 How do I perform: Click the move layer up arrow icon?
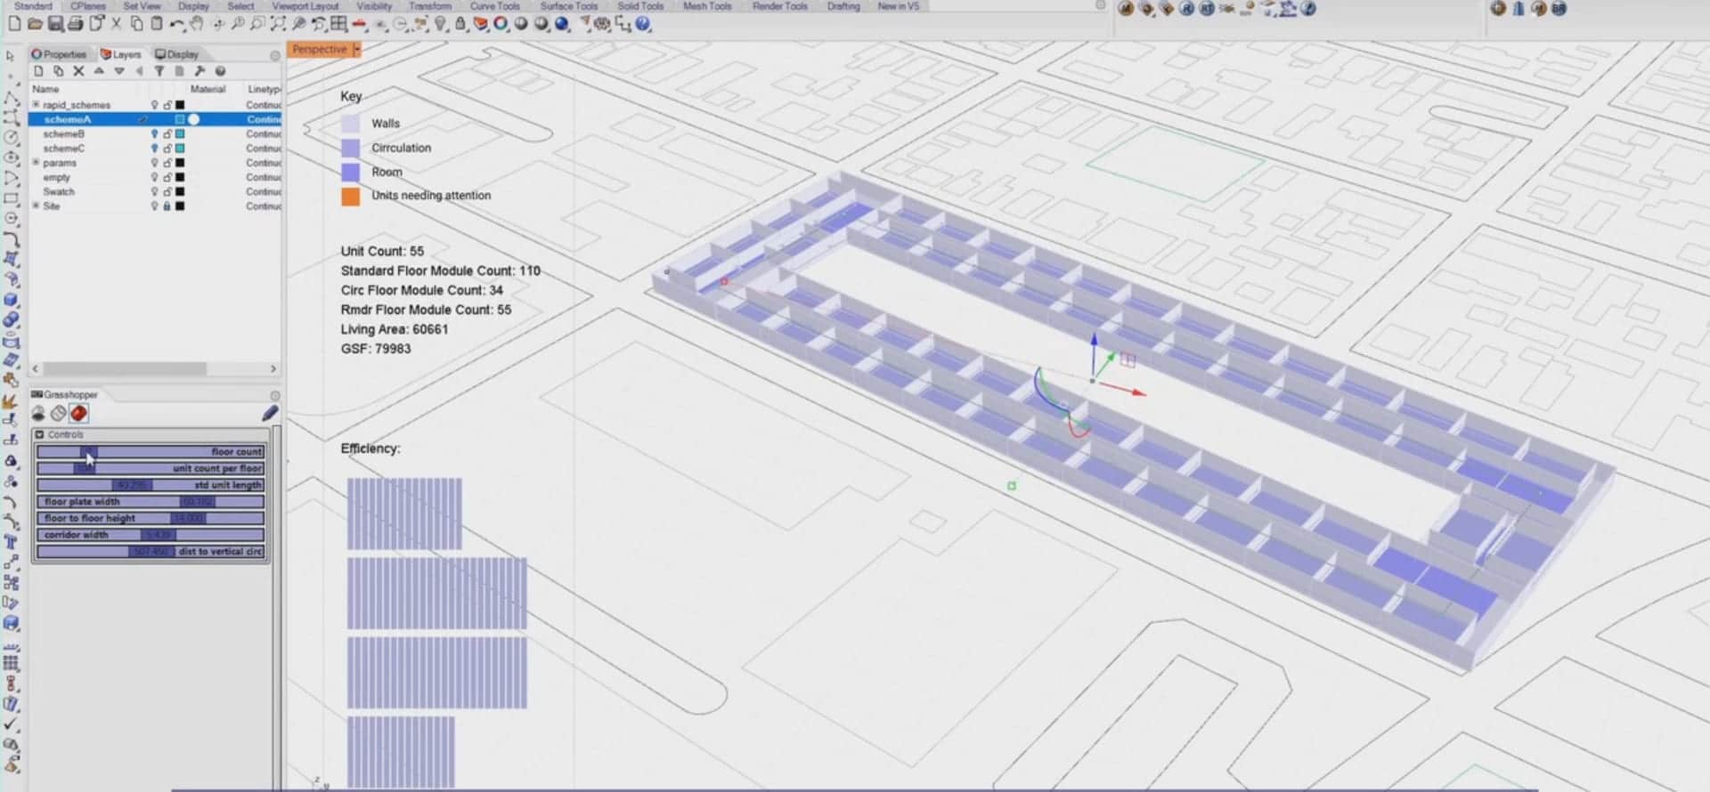99,71
